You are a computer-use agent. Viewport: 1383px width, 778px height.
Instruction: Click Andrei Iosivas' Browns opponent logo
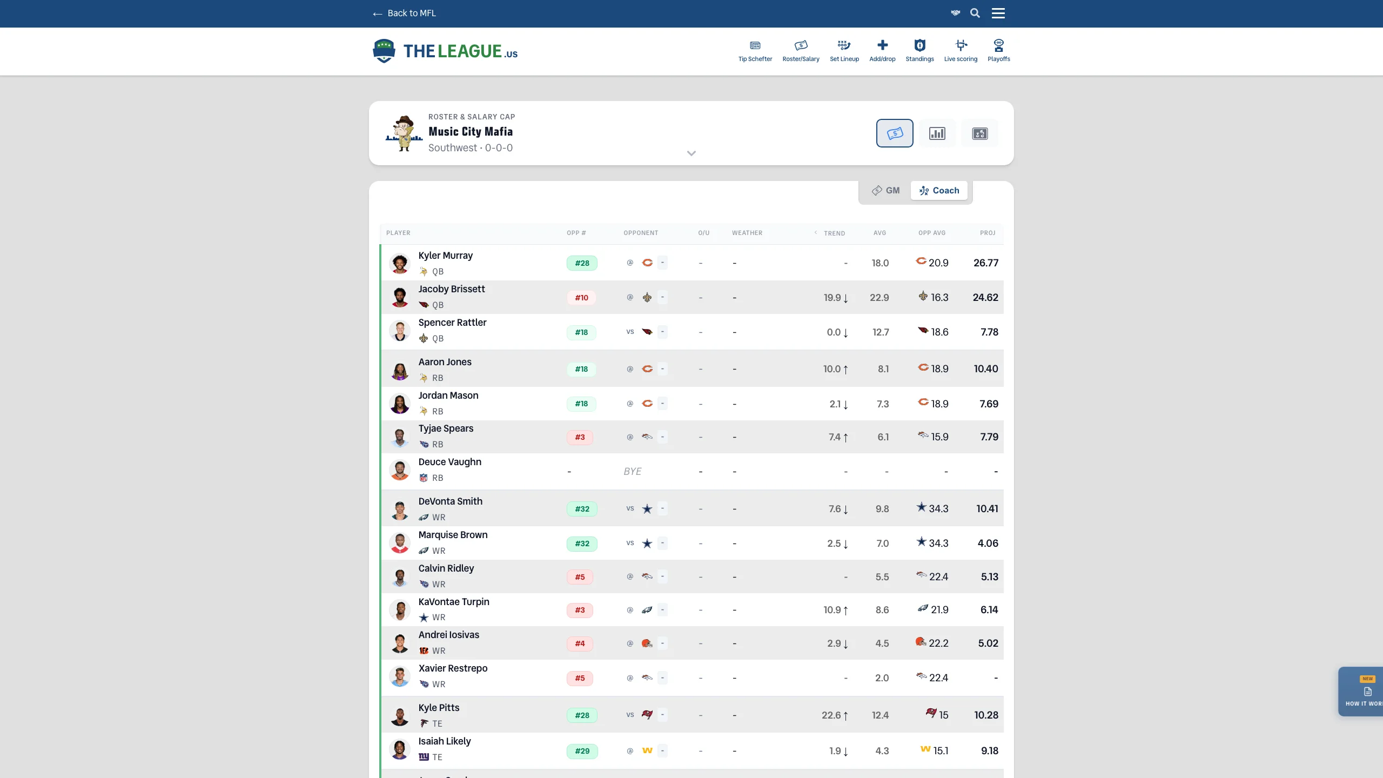point(647,643)
